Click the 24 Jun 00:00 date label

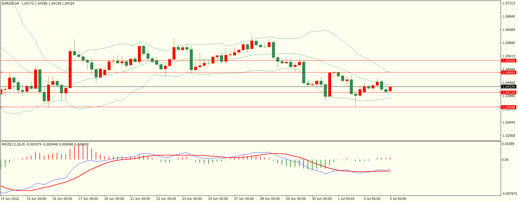tap(218, 199)
